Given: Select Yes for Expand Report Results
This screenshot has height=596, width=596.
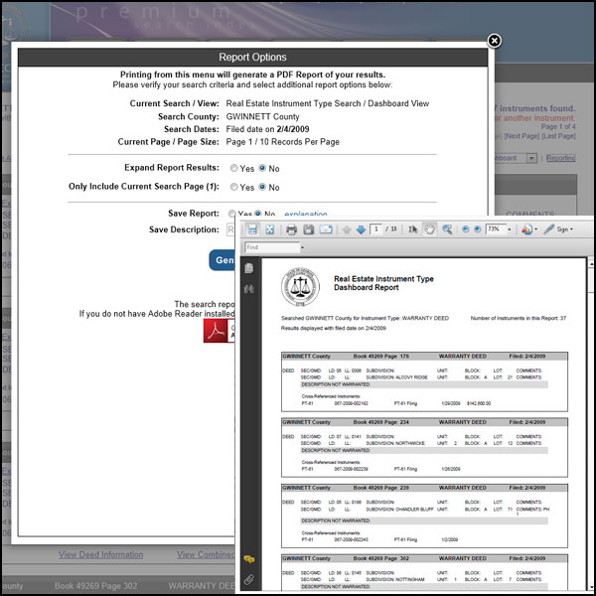Looking at the screenshot, I should pyautogui.click(x=233, y=168).
